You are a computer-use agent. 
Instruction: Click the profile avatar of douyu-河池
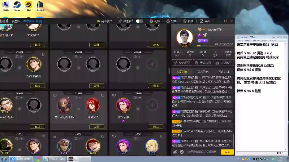click(x=185, y=38)
